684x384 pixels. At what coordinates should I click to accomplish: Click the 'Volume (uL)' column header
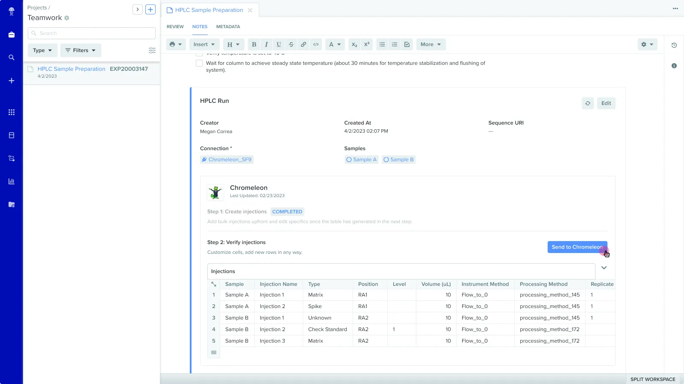coord(436,284)
